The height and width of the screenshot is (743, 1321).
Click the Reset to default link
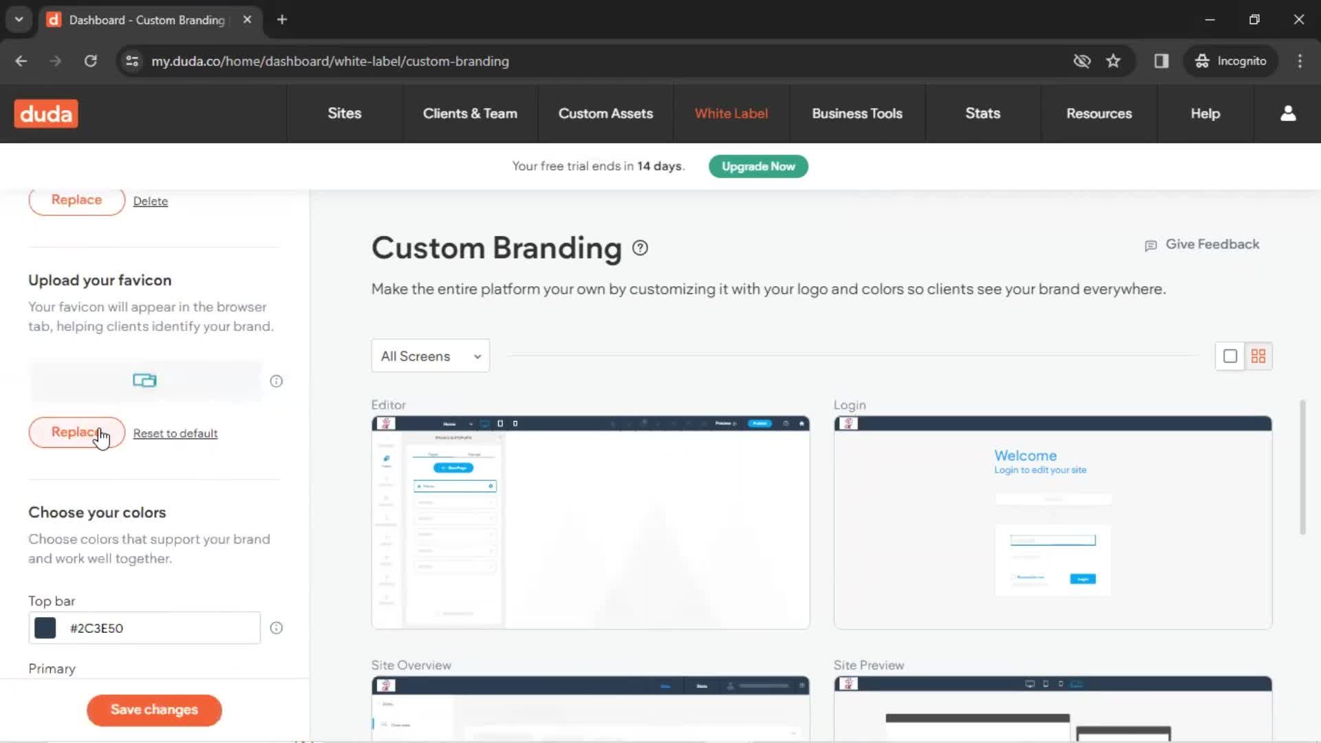pos(175,433)
